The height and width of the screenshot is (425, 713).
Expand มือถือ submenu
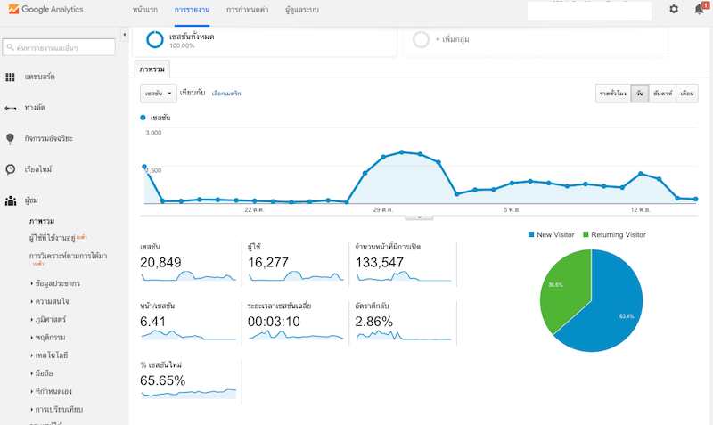coord(44,373)
